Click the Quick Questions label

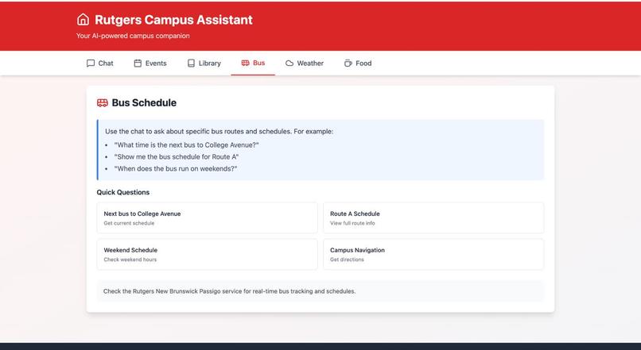(123, 192)
